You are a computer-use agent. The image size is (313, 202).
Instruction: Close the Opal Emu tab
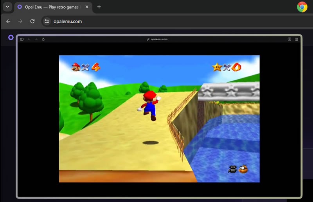tap(87, 7)
